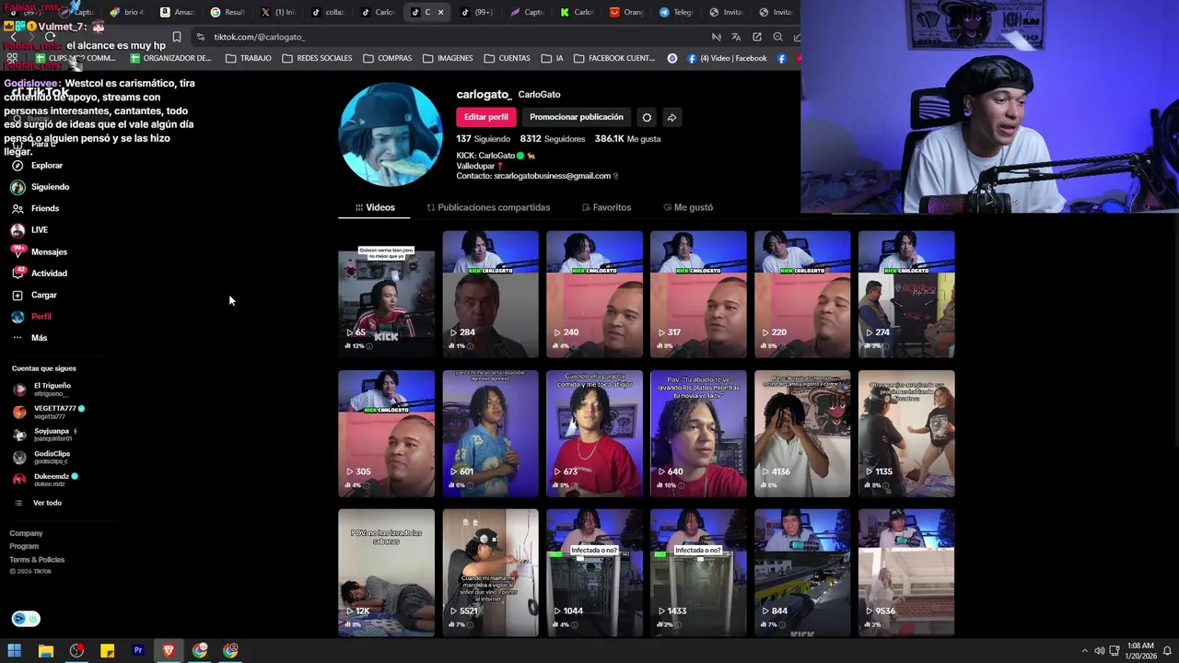Switch to the Telegram browser tab
The width and height of the screenshot is (1179, 663).
(x=676, y=13)
